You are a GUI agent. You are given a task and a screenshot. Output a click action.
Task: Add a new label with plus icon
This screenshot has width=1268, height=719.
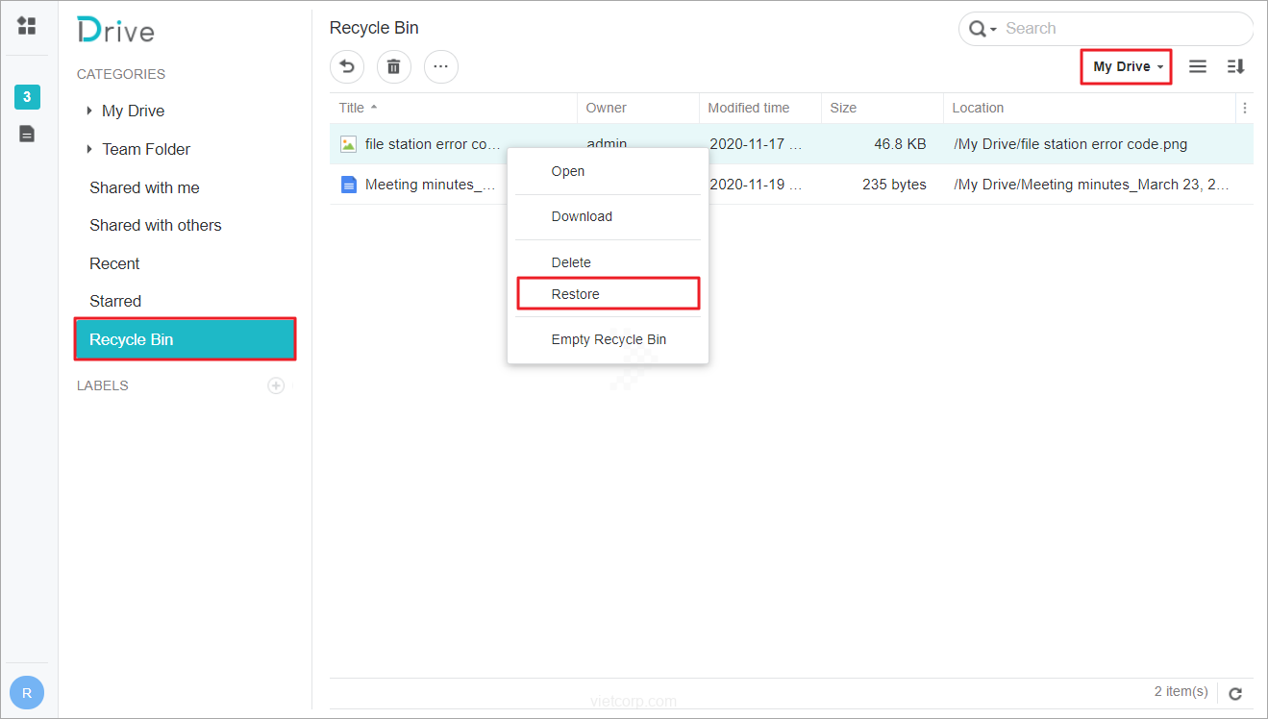coord(276,385)
